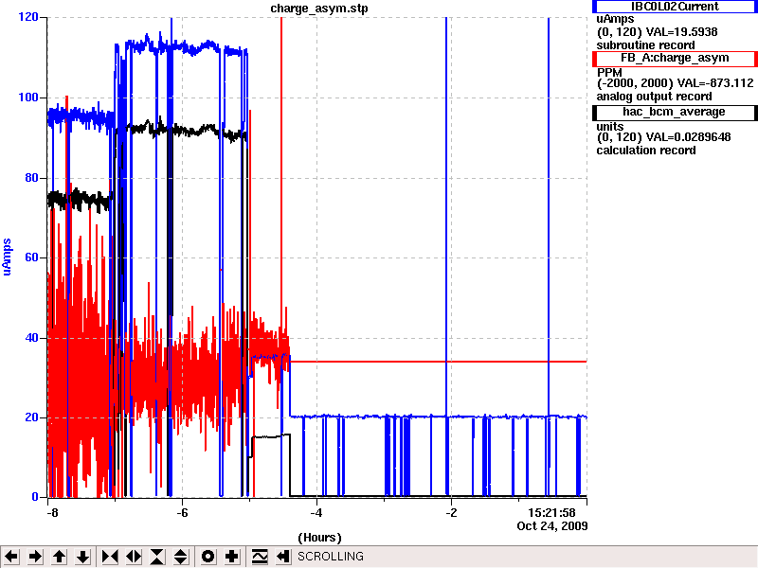
Task: Click the 120 tick label on the y-axis
Action: (x=28, y=17)
